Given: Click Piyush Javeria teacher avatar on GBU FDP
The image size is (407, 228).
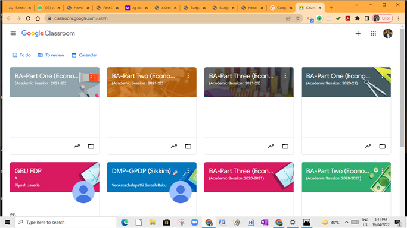Looking at the screenshot, I should [83, 192].
